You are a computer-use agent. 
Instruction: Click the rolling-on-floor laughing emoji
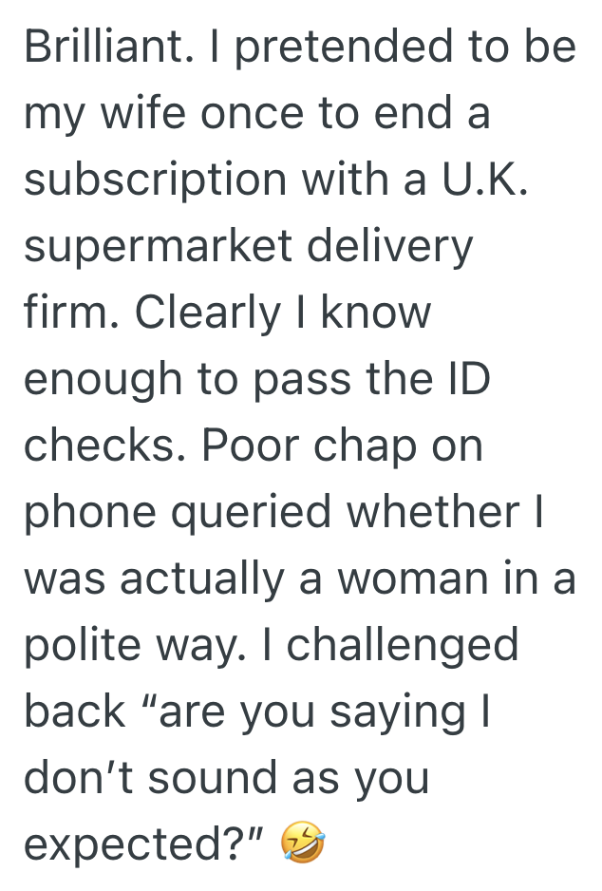coord(304,844)
